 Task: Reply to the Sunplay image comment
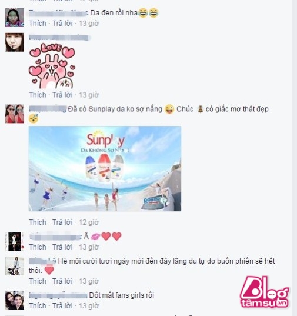click(62, 222)
